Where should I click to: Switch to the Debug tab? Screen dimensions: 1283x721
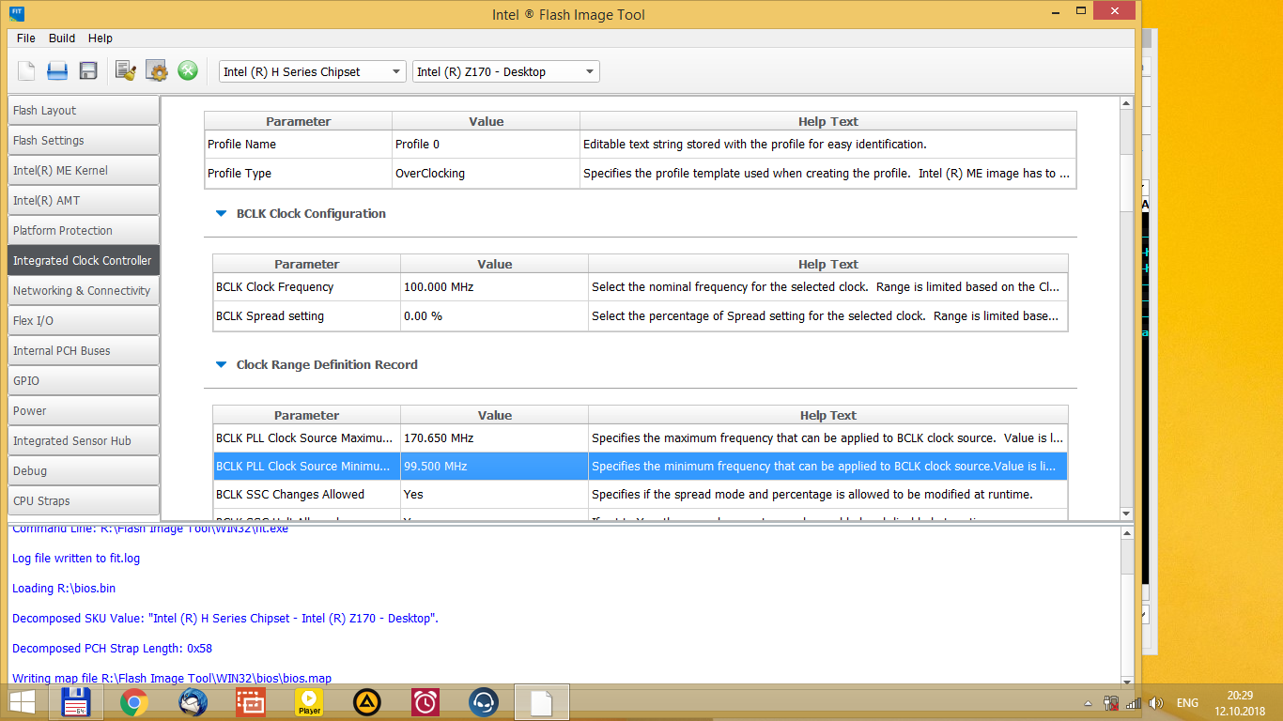[x=83, y=470]
